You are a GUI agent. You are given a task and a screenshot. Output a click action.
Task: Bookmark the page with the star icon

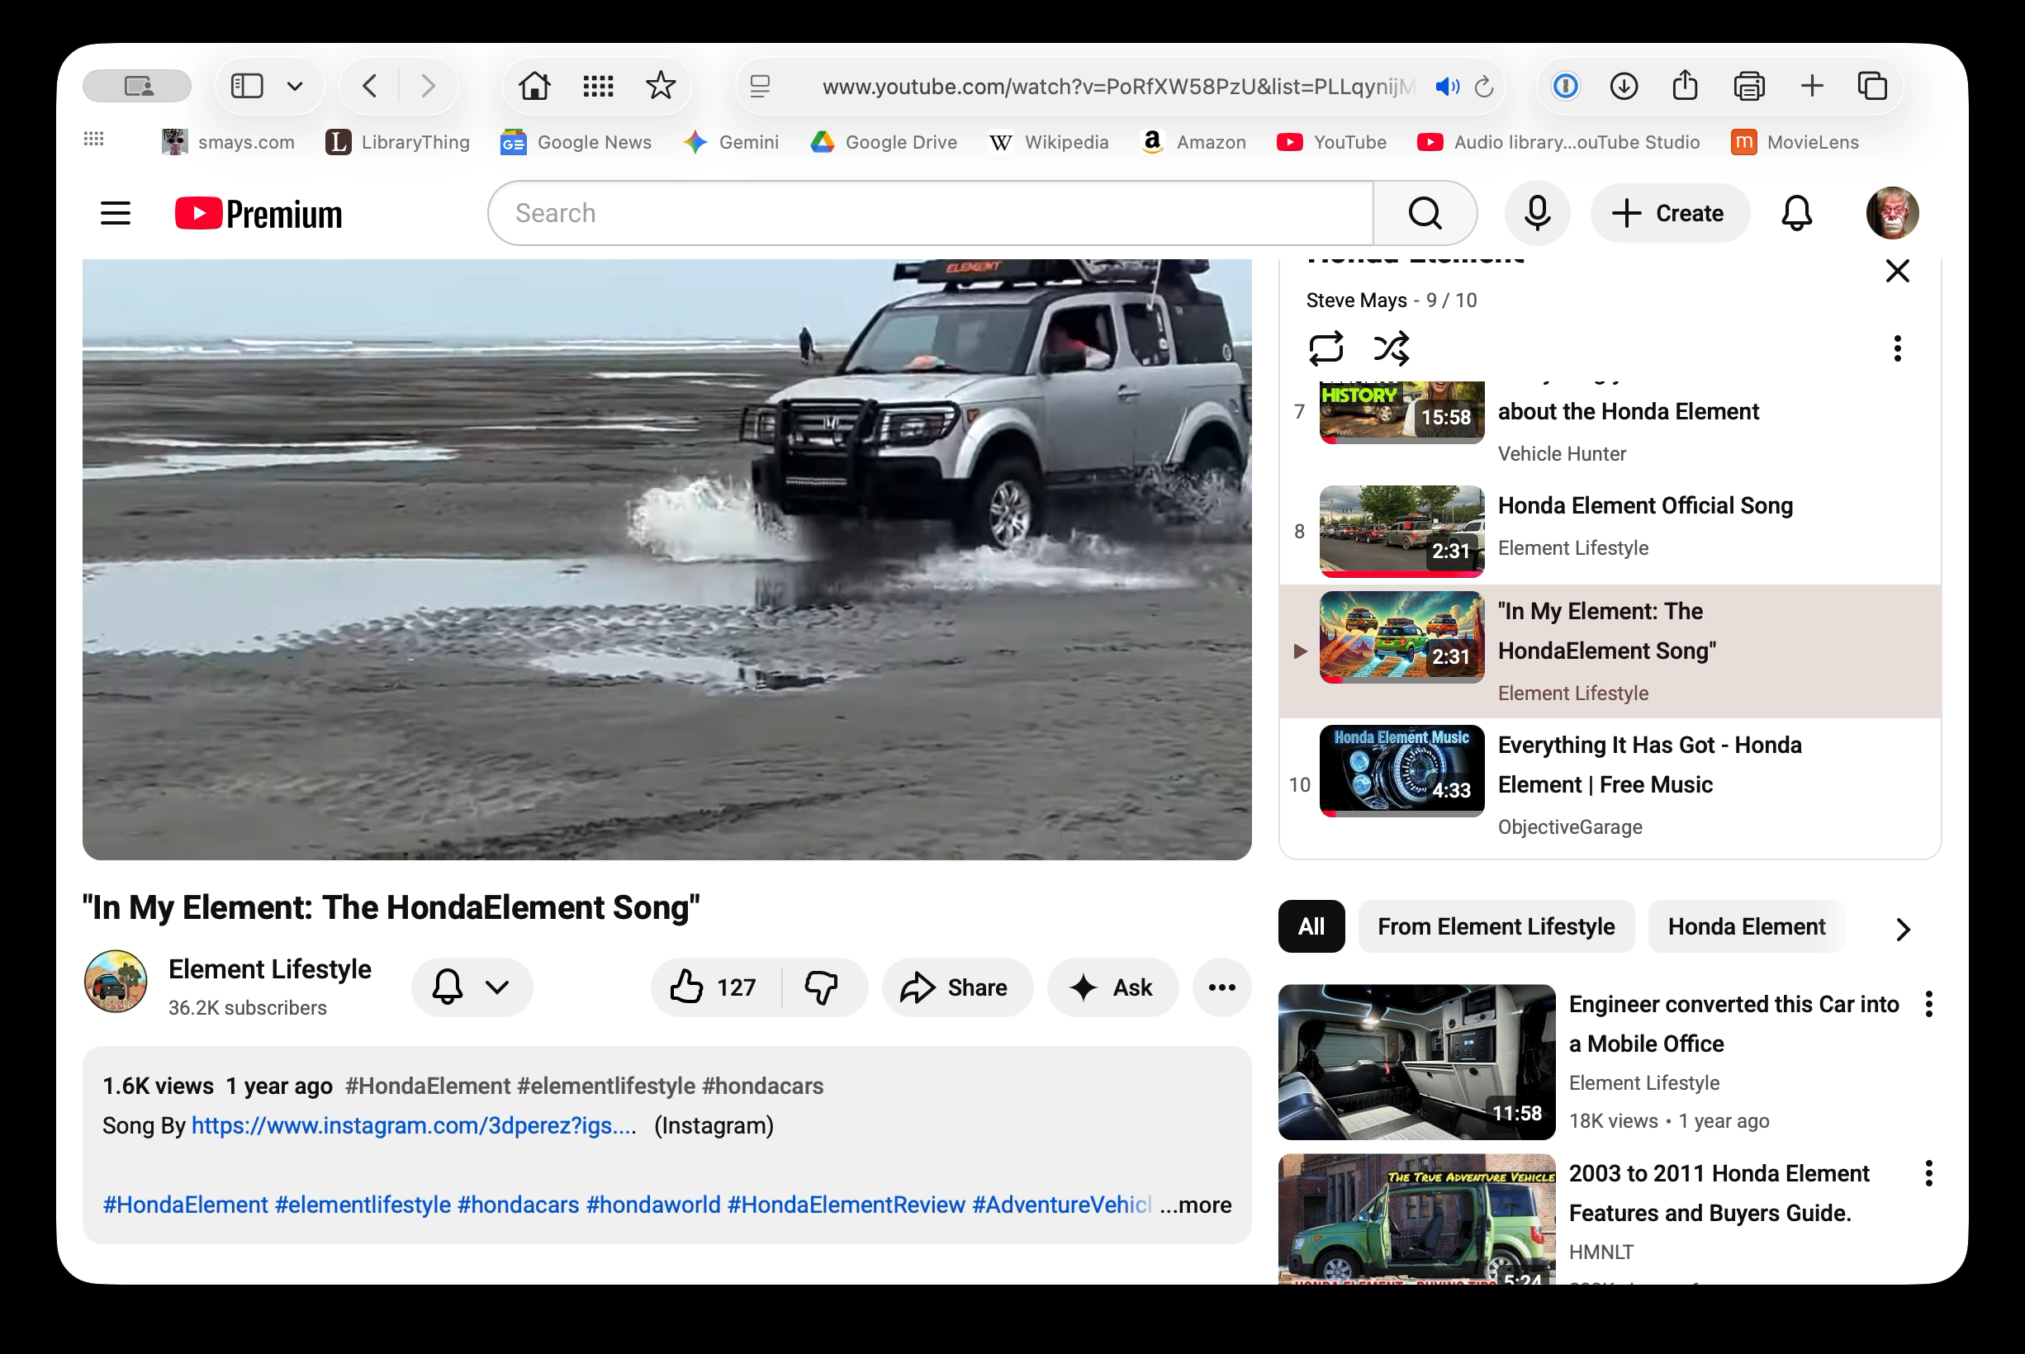coord(660,86)
